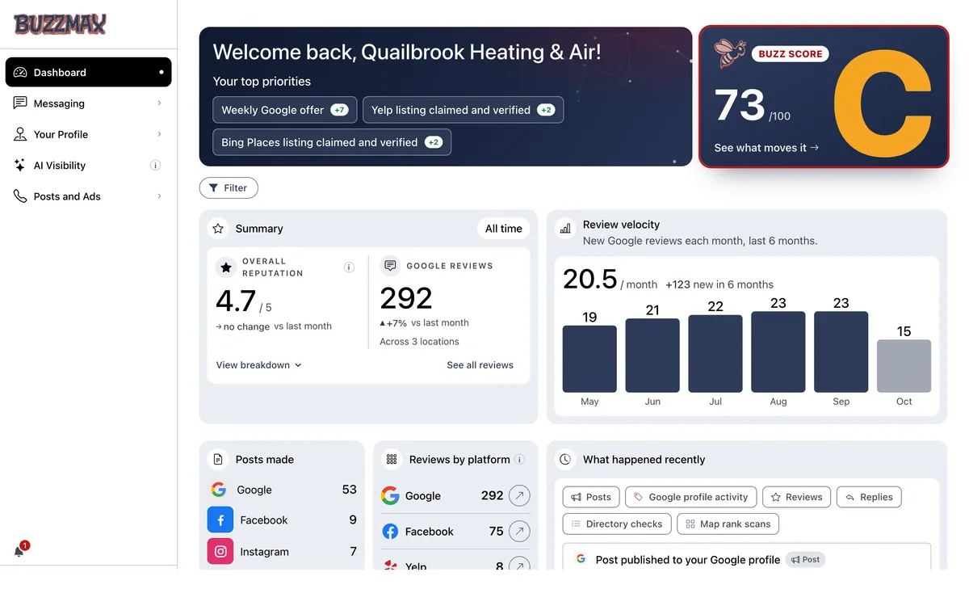Screen dimensions: 969x606
Task: Open See all reviews link
Action: (480, 365)
